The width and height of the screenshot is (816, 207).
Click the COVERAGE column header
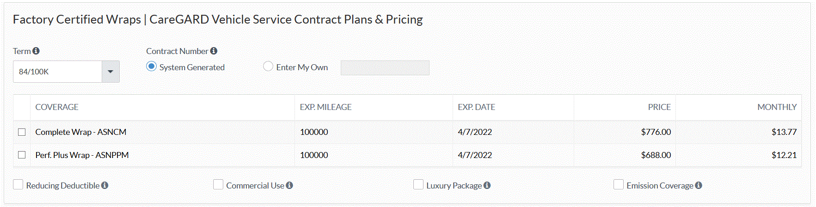57,107
